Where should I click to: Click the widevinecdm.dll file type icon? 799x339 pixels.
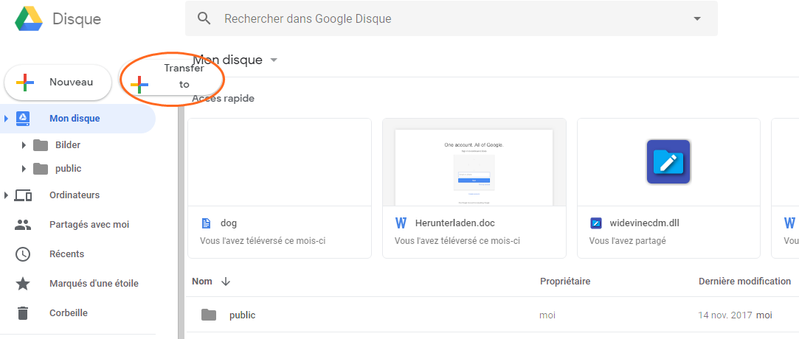[x=596, y=223]
